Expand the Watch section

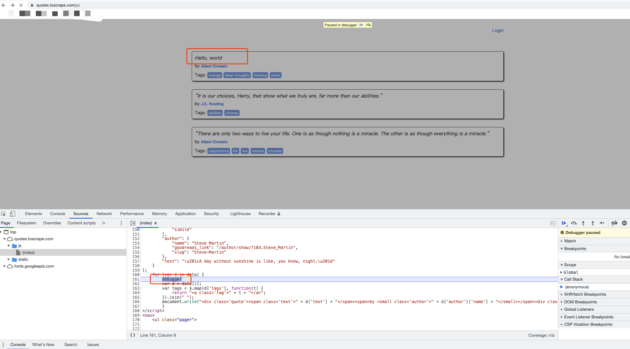click(570, 241)
